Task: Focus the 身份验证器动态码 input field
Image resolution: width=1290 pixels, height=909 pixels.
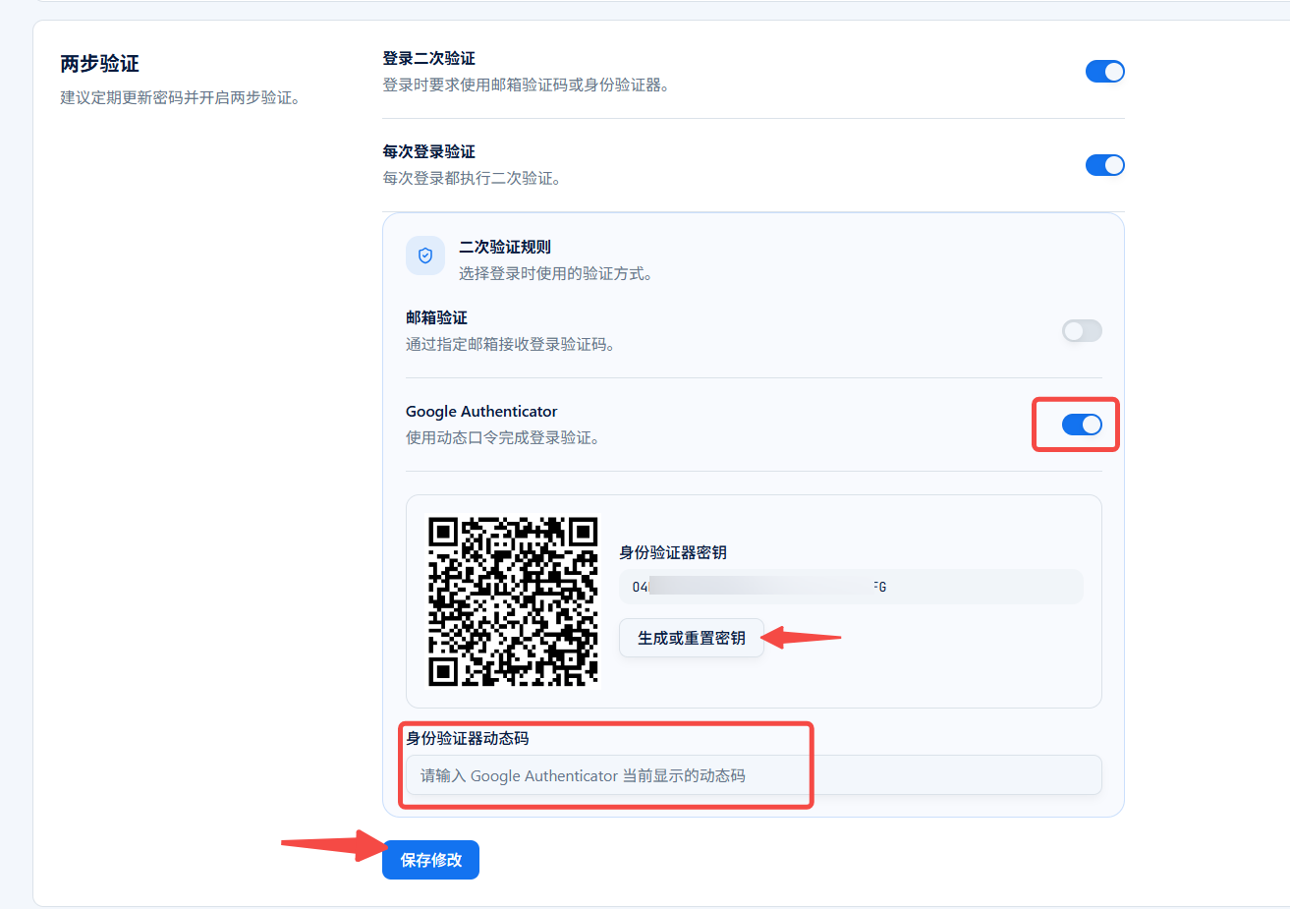Action: pyautogui.click(x=754, y=775)
